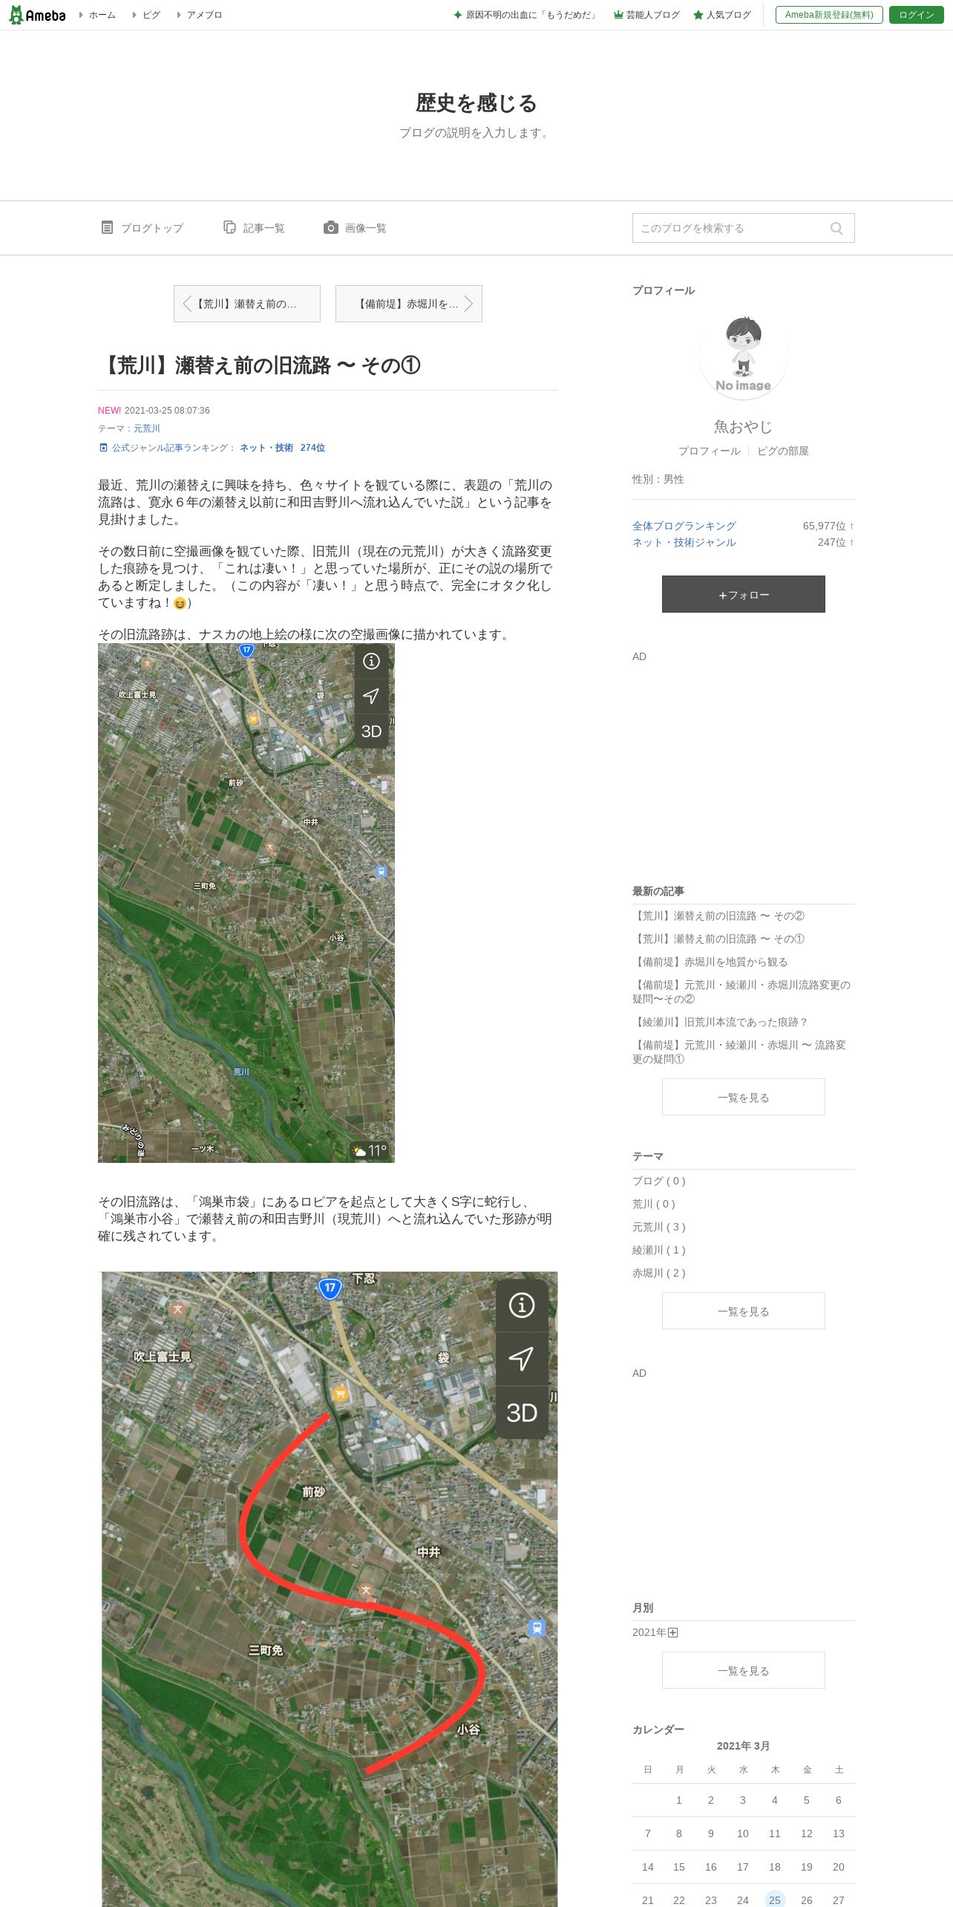Open the ピグ link in top bar
Screen dimensions: 953x1907
151,15
